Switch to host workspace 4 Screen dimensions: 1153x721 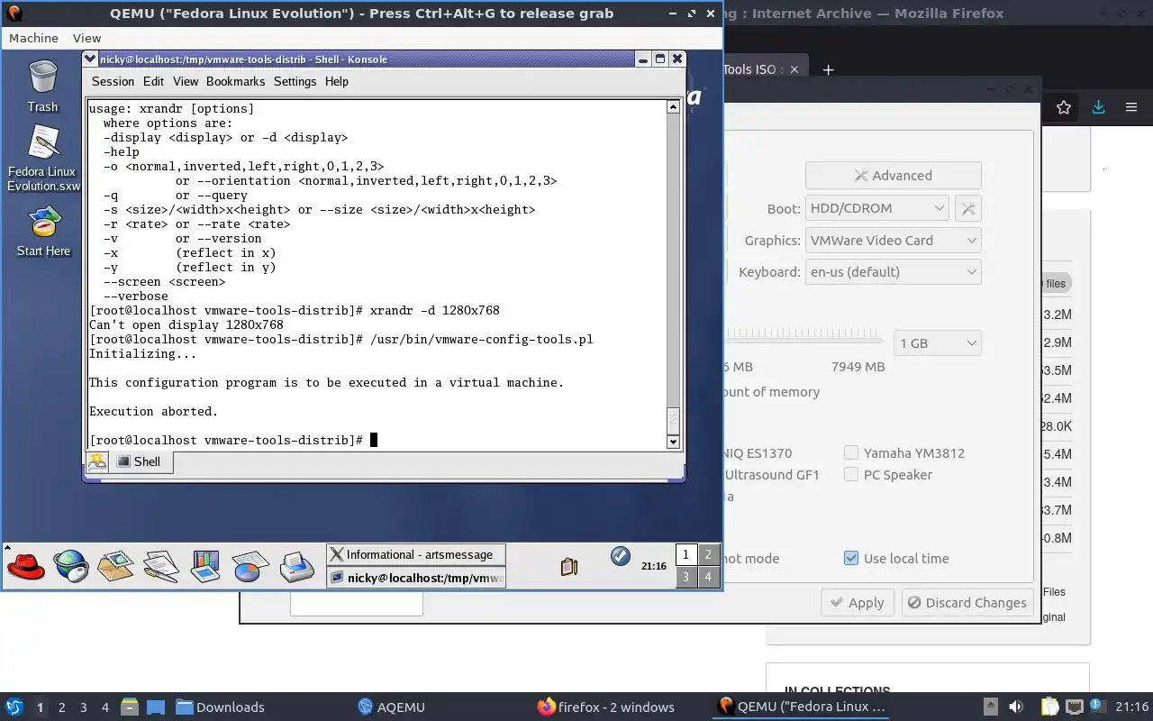coord(105,707)
